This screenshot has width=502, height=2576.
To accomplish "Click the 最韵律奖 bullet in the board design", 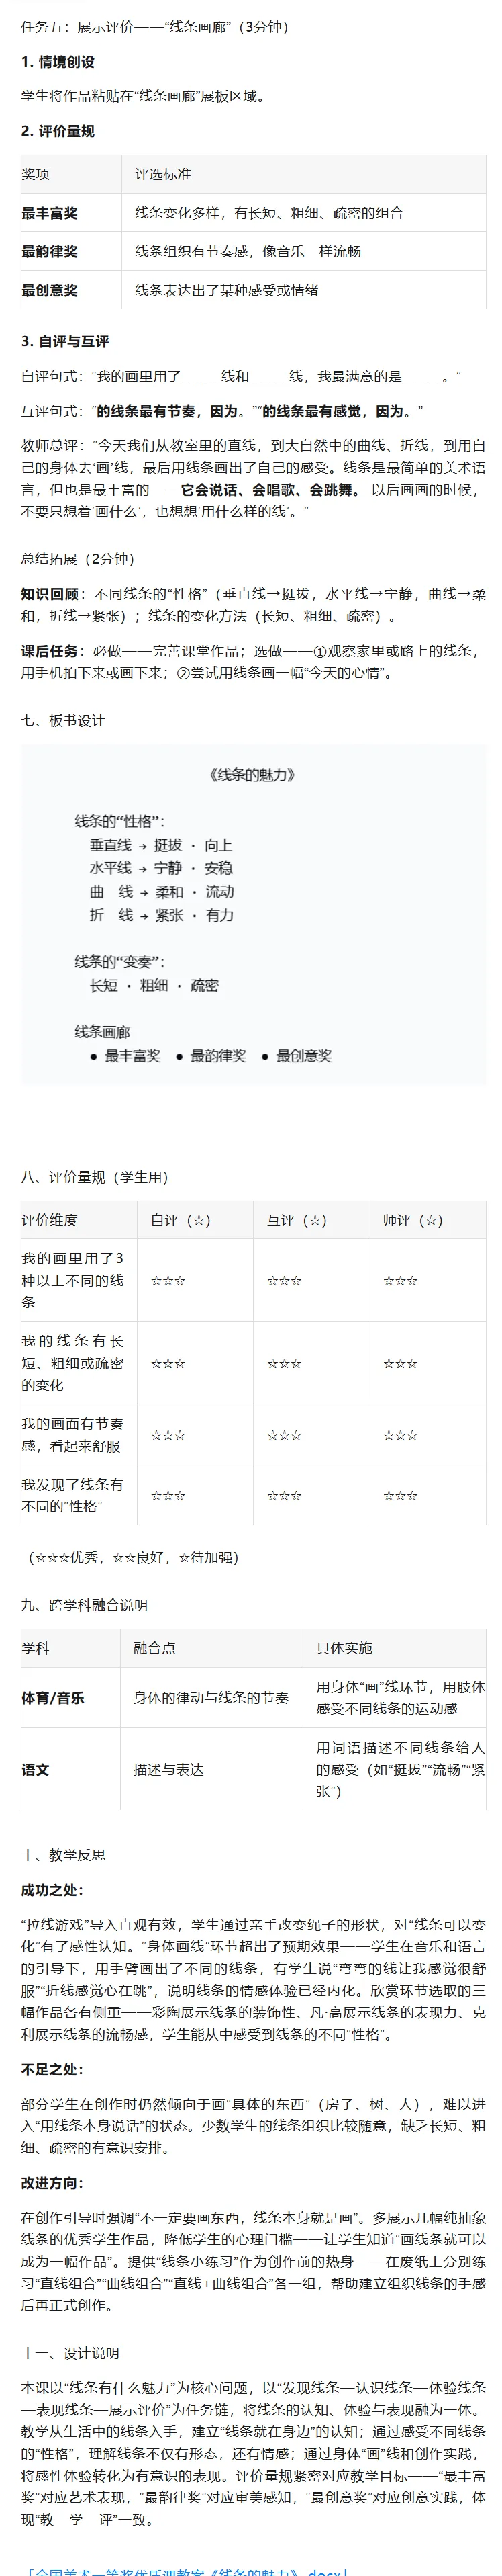I will (x=211, y=1055).
